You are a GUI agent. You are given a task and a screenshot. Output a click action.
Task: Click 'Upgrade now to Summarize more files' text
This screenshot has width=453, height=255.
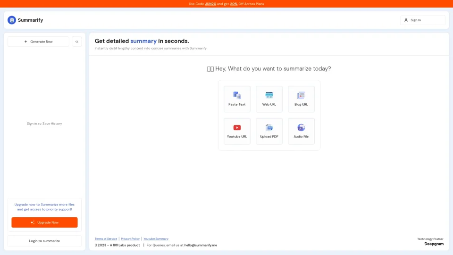coord(44,204)
